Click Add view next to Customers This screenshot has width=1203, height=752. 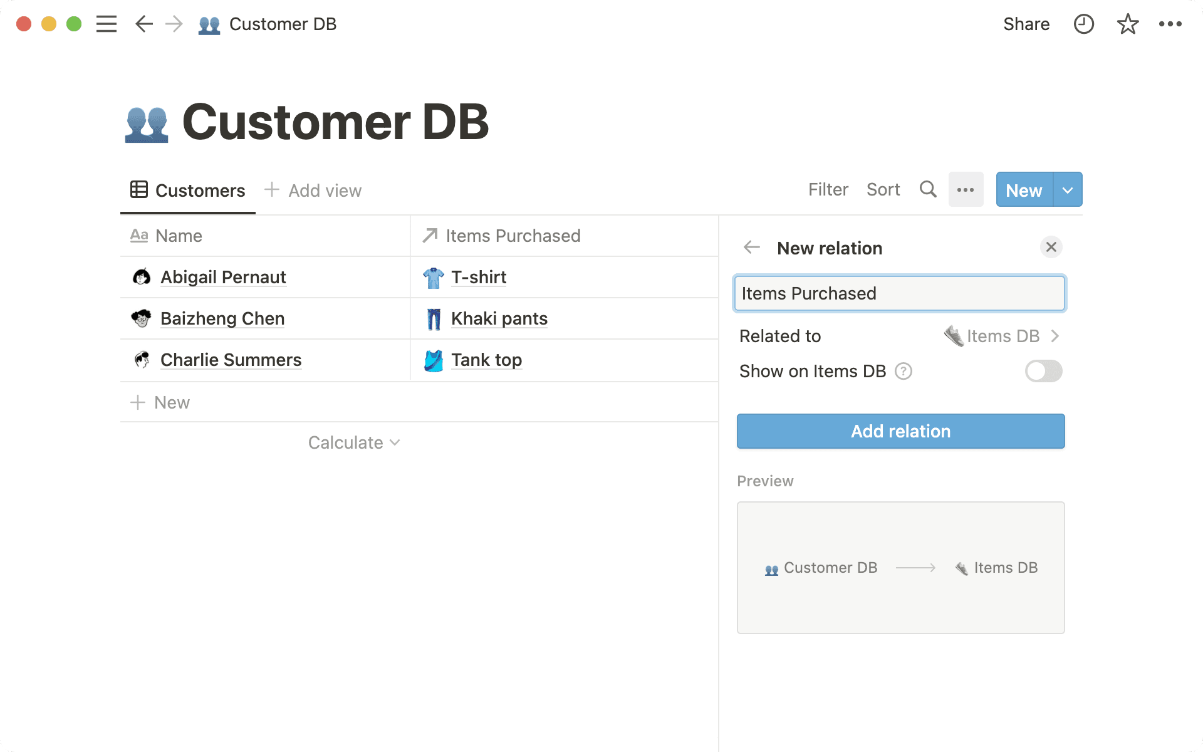coord(313,191)
